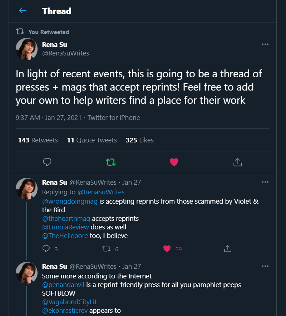
Task: Share the reply tweet with 29 likes
Action: tap(228, 249)
